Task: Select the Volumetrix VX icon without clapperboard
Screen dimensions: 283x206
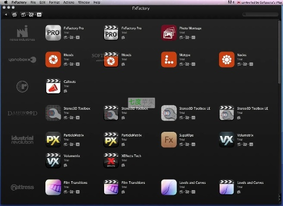Action: [227, 140]
